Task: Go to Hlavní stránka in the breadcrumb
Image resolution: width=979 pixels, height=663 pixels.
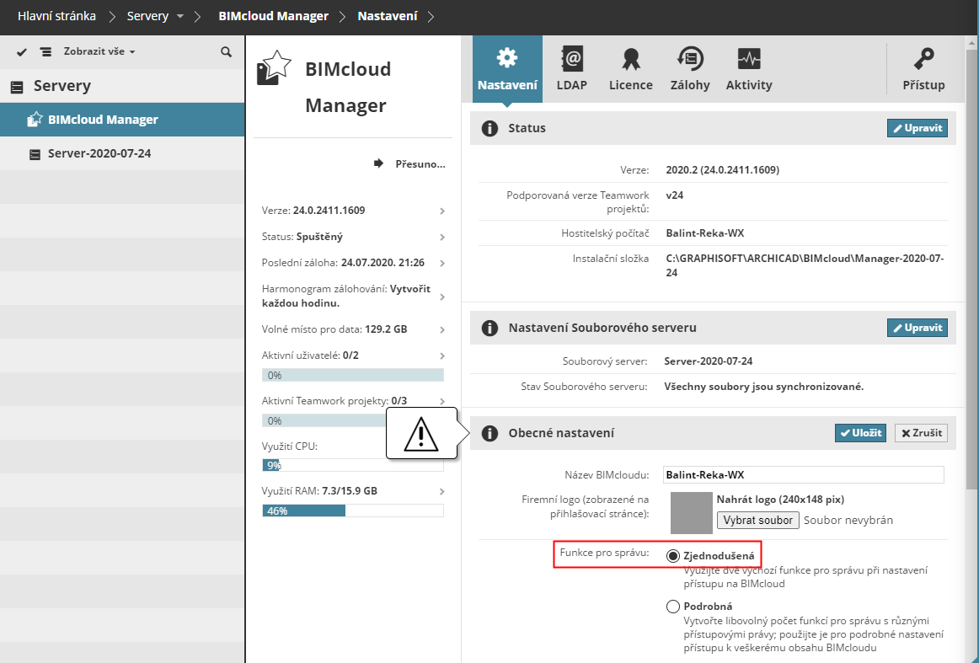Action: point(56,16)
